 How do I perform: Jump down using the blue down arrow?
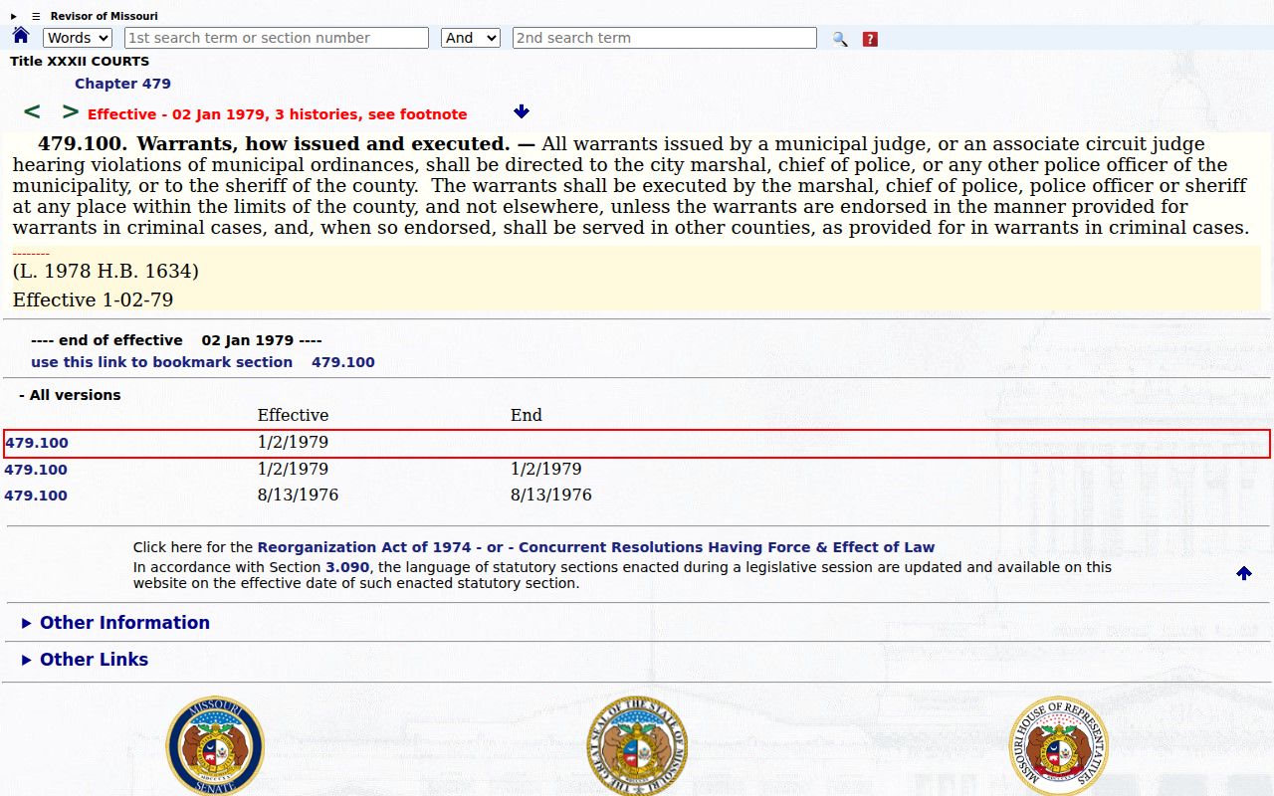522,111
